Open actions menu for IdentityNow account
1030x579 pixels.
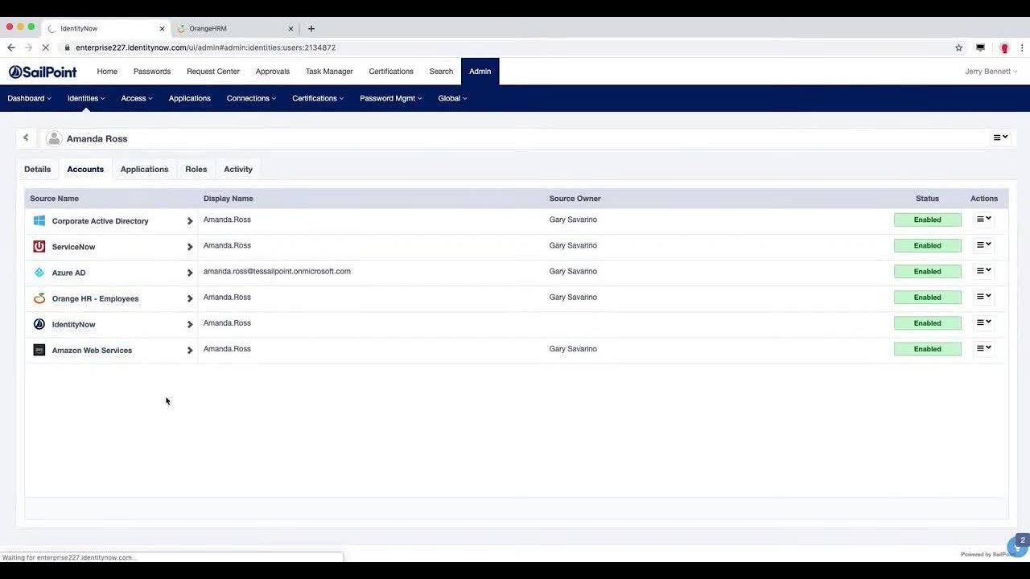(983, 322)
